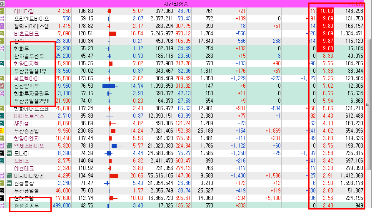Select the 모나미 stock name
Screen dimensions: 372x212
tap(21, 153)
